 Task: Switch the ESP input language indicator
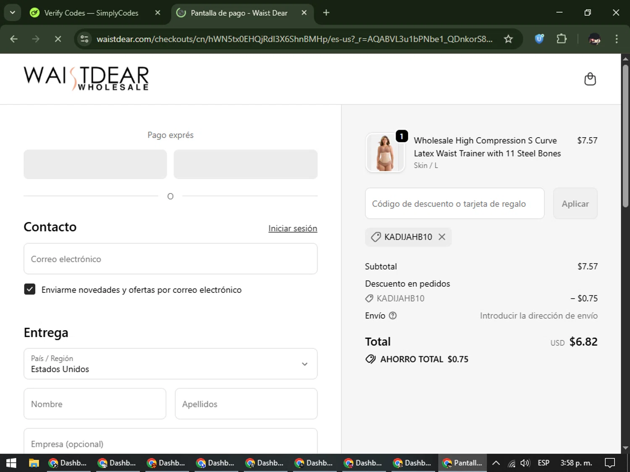[543, 463]
